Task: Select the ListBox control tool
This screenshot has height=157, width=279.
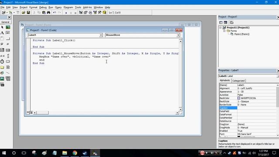Action: [x=8, y=50]
